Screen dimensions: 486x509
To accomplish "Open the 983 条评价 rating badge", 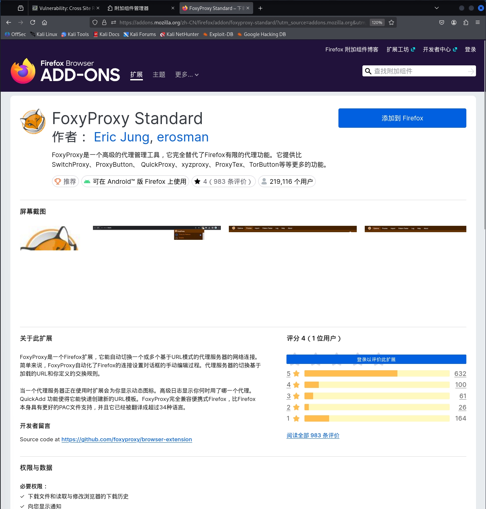I will 224,181.
